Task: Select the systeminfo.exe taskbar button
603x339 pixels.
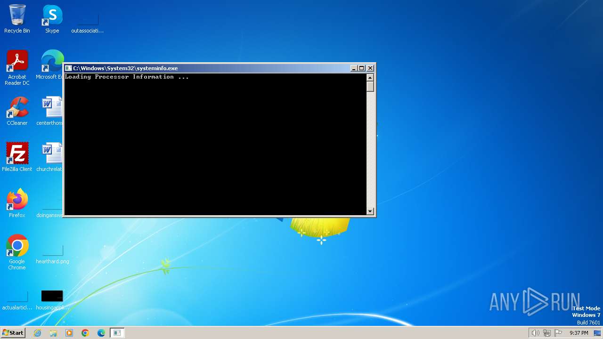Action: click(117, 333)
